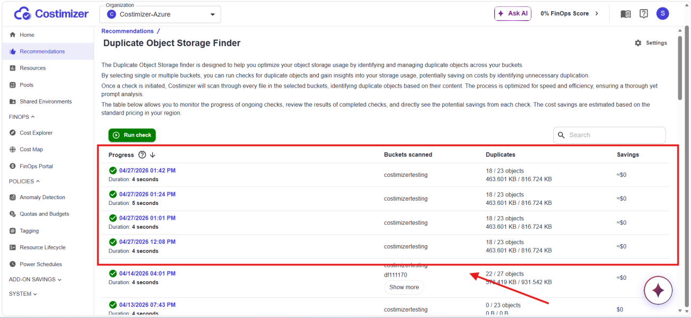This screenshot has height=318, width=691.
Task: Sort Progress column with arrow icon
Action: click(x=153, y=155)
